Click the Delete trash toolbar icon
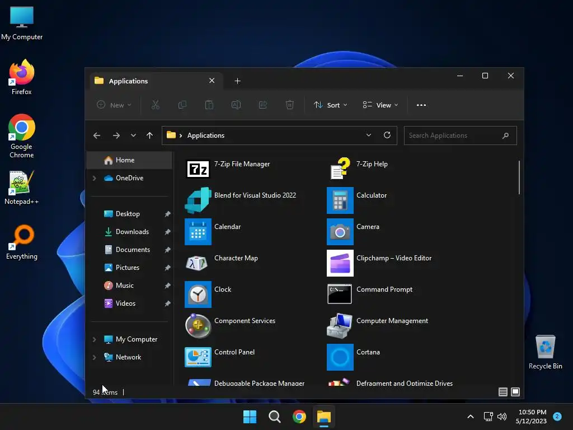 tap(289, 105)
